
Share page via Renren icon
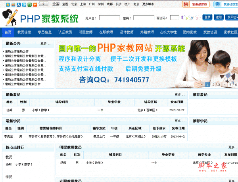coord(19,5)
